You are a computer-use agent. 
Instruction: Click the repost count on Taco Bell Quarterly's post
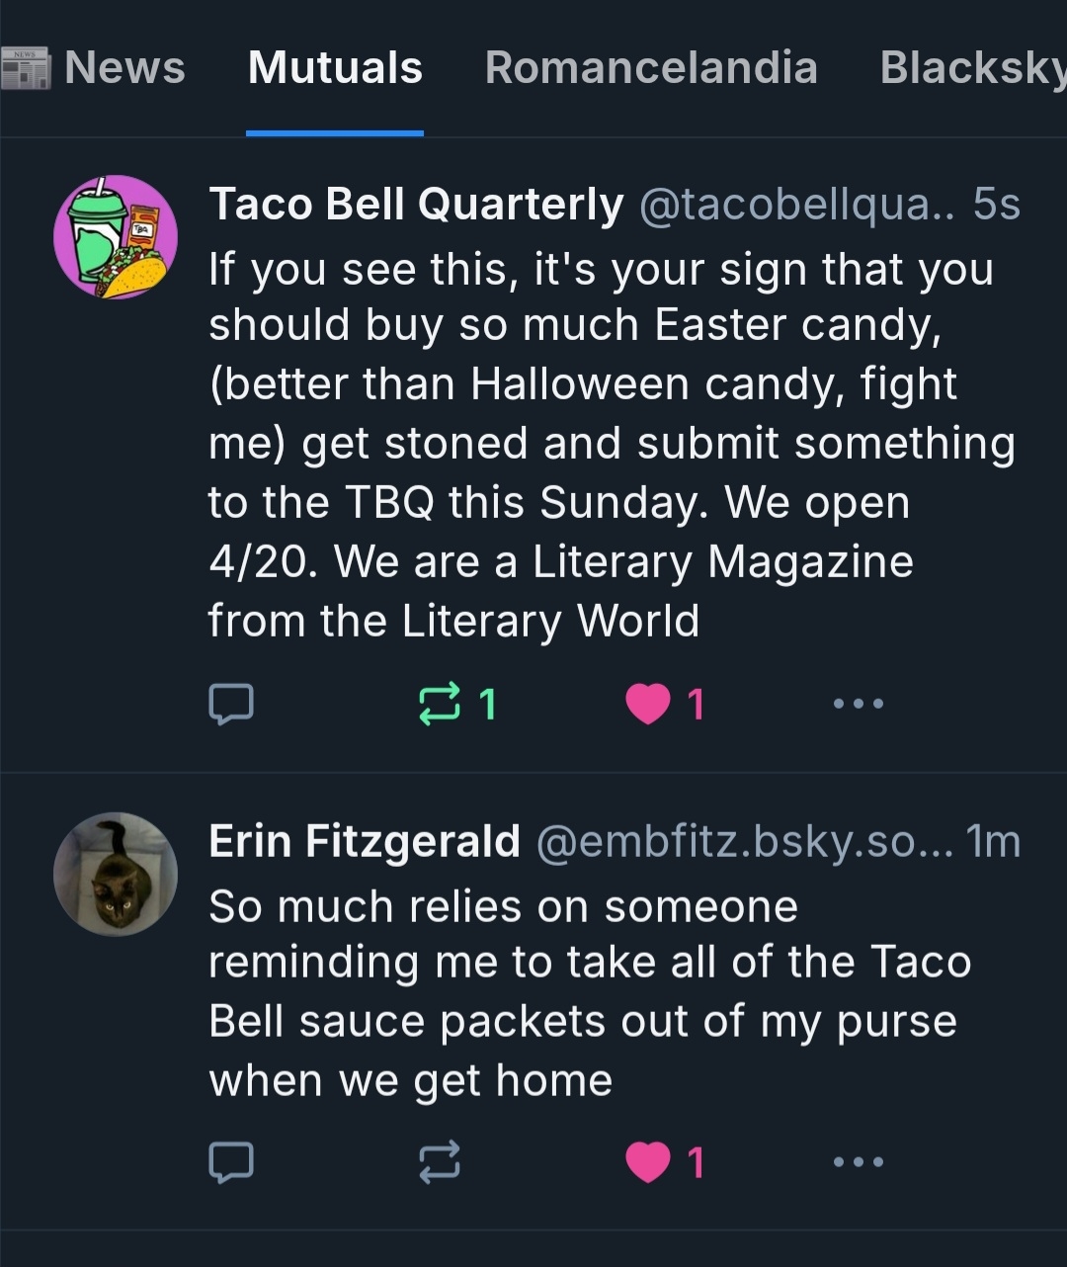tap(487, 705)
